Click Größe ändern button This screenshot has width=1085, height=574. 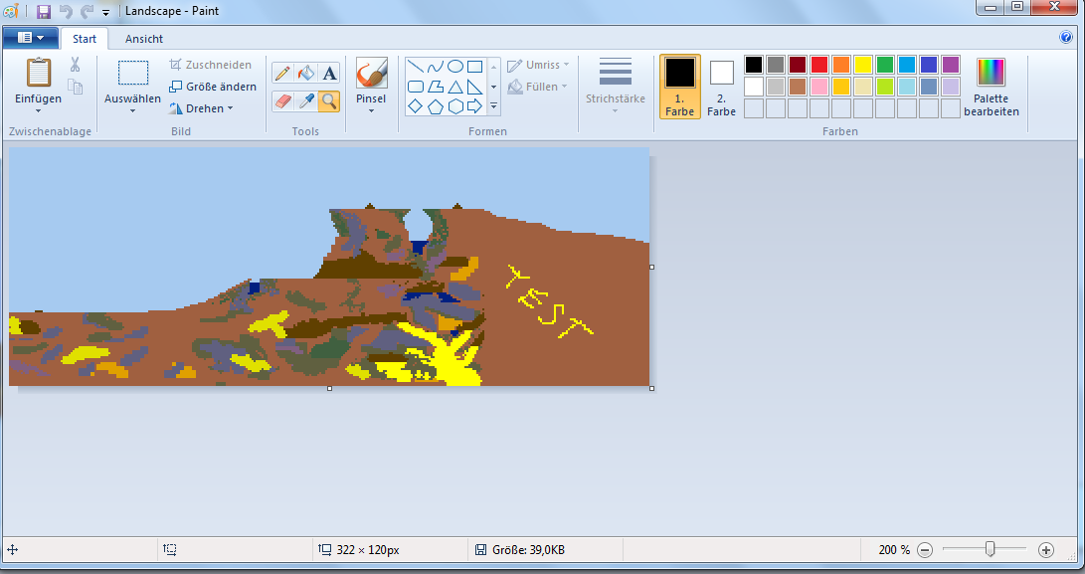point(213,87)
